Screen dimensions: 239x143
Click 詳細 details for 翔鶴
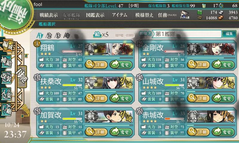(x=96, y=65)
